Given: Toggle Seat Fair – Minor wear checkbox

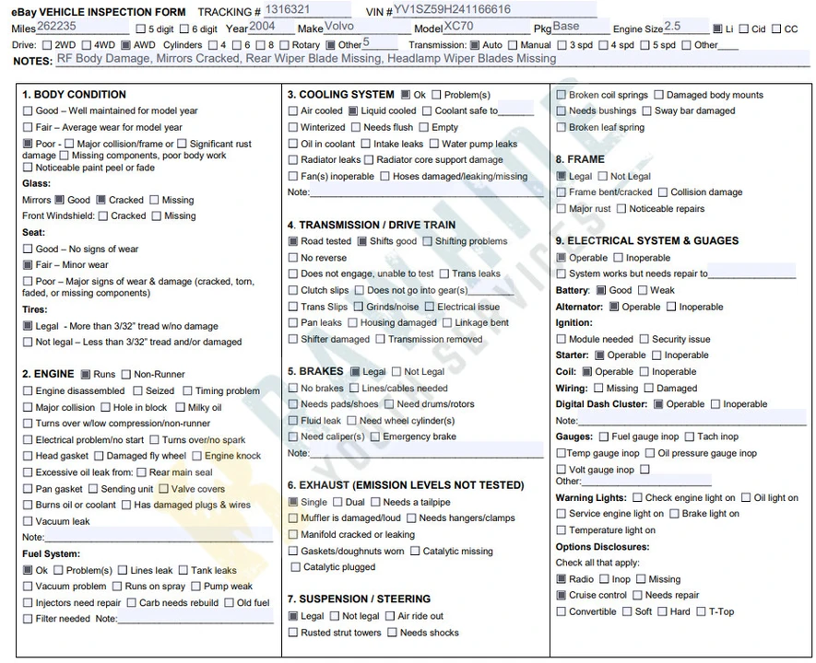Looking at the screenshot, I should coord(28,265).
